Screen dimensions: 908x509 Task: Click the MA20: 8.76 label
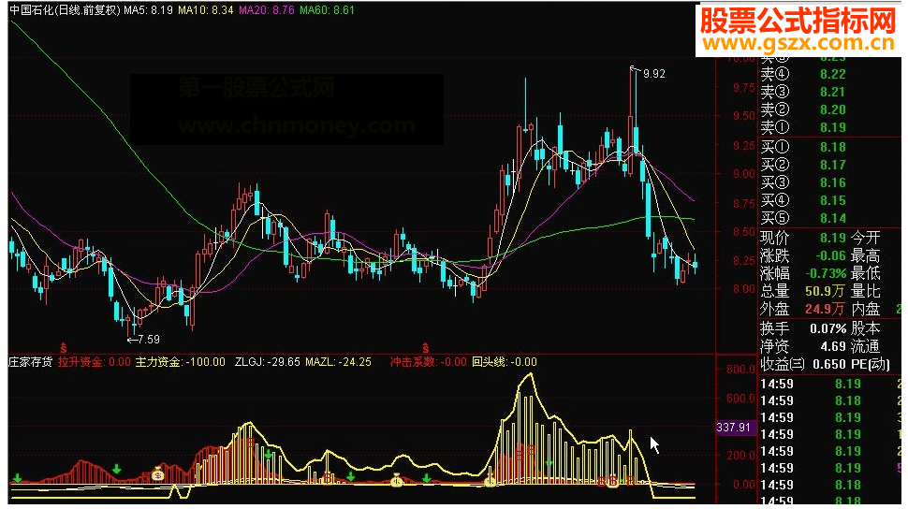click(267, 10)
